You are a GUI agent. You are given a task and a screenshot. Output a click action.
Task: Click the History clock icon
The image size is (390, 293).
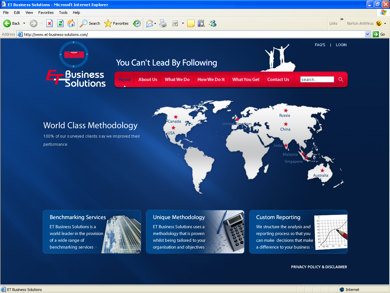(137, 23)
